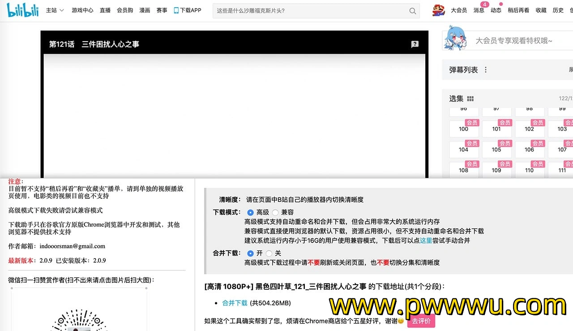The image size is (573, 331).
Task: Turn 合并下载 on with the 开 radio
Action: coord(250,253)
